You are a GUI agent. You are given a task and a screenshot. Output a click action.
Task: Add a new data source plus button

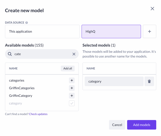pyautogui.click(x=149, y=31)
